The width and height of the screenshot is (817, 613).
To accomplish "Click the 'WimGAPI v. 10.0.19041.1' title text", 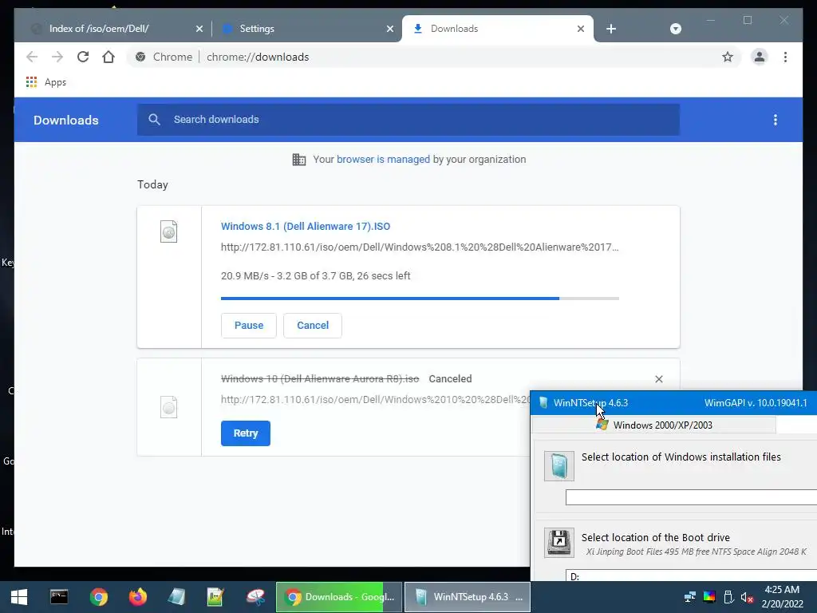I will tap(756, 403).
